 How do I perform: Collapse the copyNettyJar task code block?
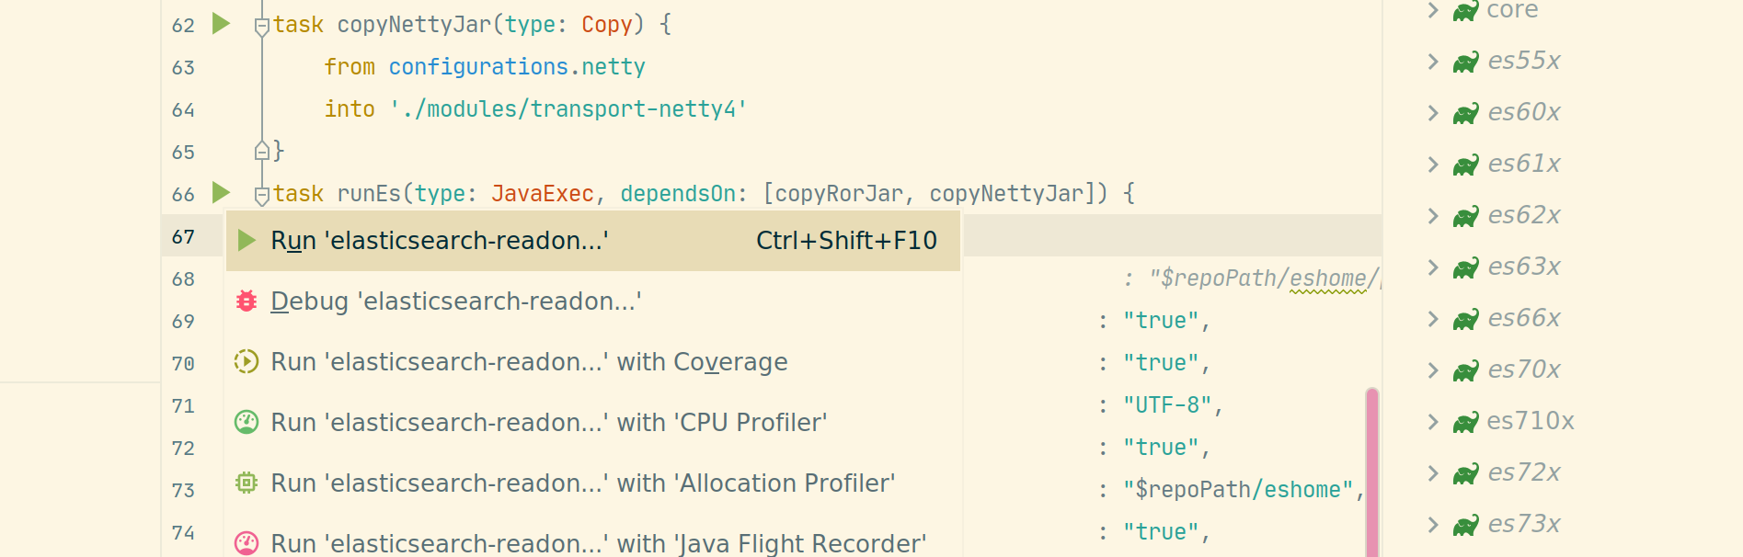262,26
